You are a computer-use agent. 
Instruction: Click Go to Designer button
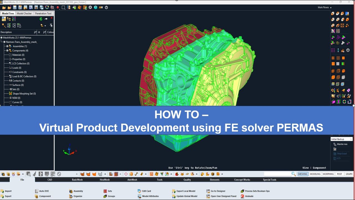(x=216, y=191)
